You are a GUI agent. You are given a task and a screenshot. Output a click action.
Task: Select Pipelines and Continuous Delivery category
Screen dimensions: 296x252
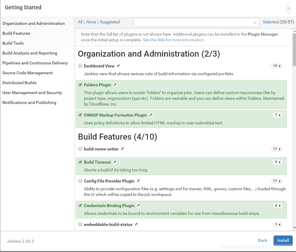pos(35,63)
